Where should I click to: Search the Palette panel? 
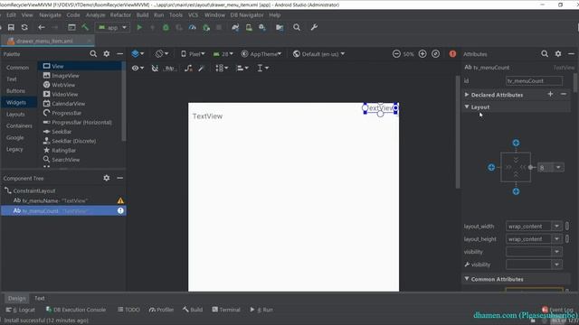pos(93,54)
